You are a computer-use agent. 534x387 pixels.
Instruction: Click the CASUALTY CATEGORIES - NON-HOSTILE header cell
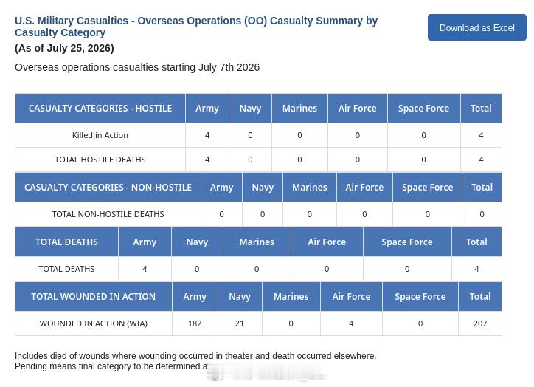pos(108,188)
